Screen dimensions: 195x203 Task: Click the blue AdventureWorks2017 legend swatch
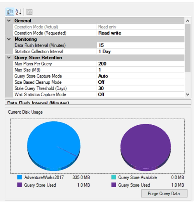point(19,177)
